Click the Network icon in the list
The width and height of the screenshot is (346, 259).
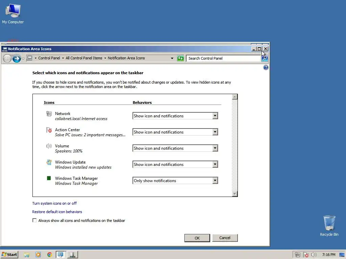coord(49,114)
